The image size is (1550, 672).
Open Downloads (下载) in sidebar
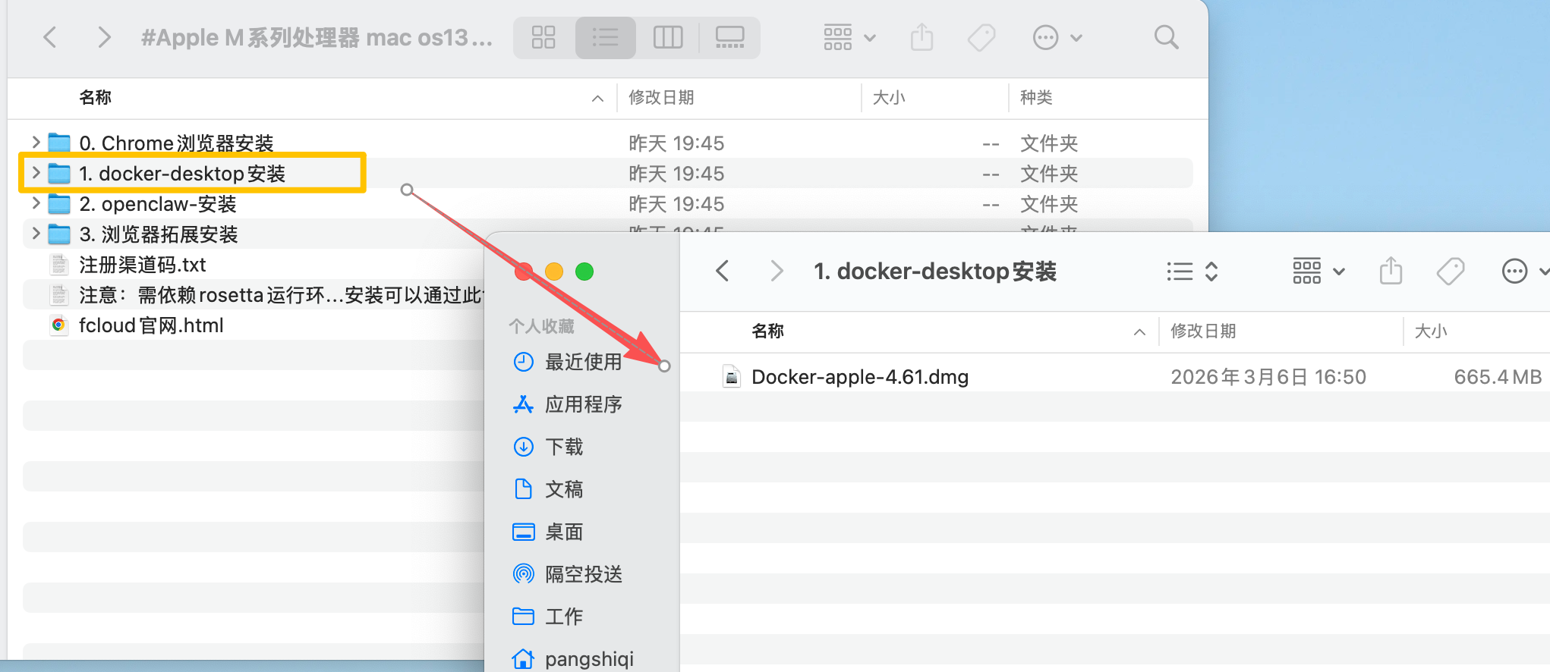tap(564, 447)
